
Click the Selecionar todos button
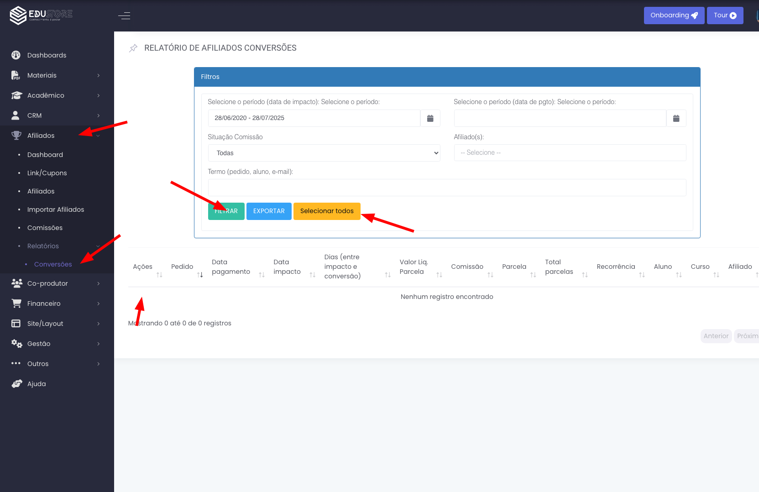pos(327,211)
